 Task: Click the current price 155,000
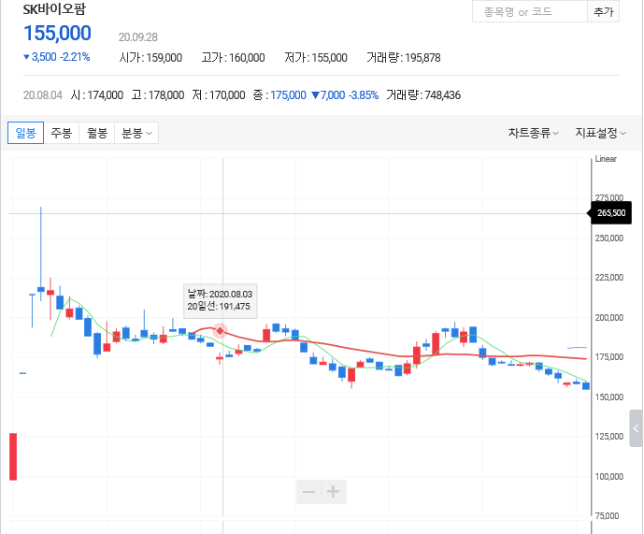tap(58, 34)
